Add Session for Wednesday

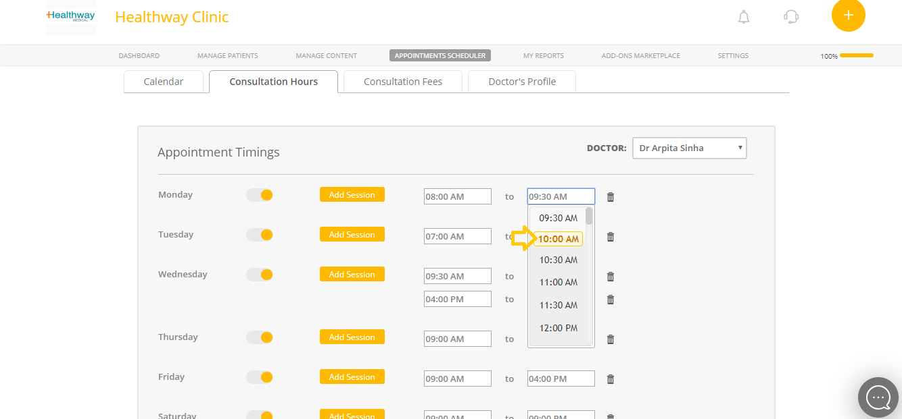point(352,274)
